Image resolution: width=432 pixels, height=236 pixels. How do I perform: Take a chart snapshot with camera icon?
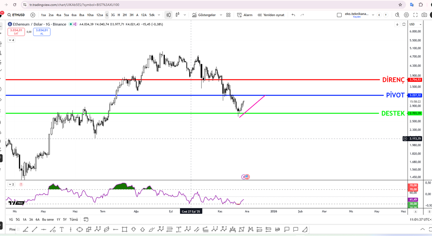point(424,15)
